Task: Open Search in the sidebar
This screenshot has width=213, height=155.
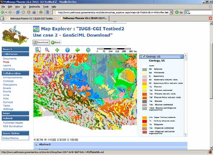Action: (x=15, y=49)
